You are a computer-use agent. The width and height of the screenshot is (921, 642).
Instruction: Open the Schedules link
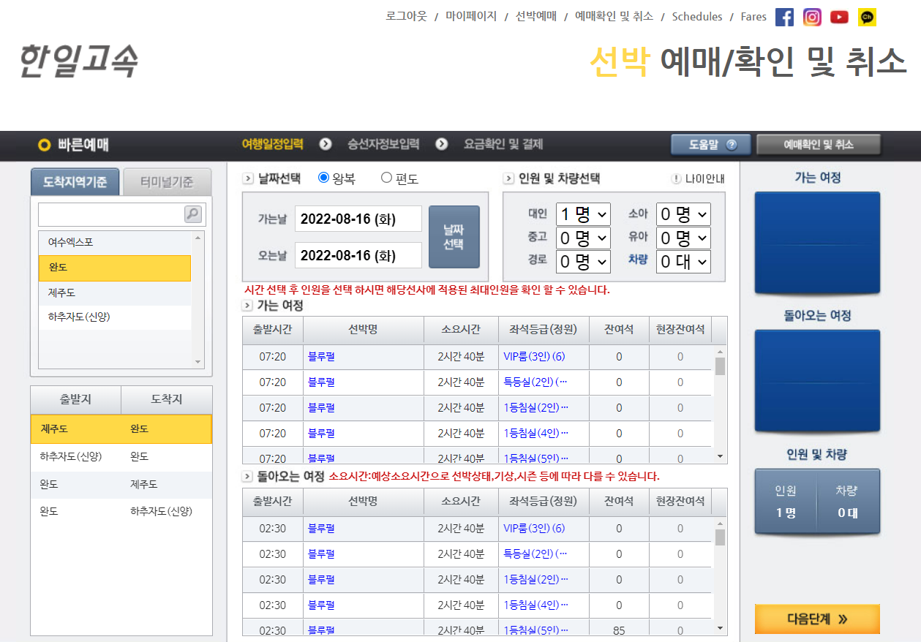tap(697, 16)
